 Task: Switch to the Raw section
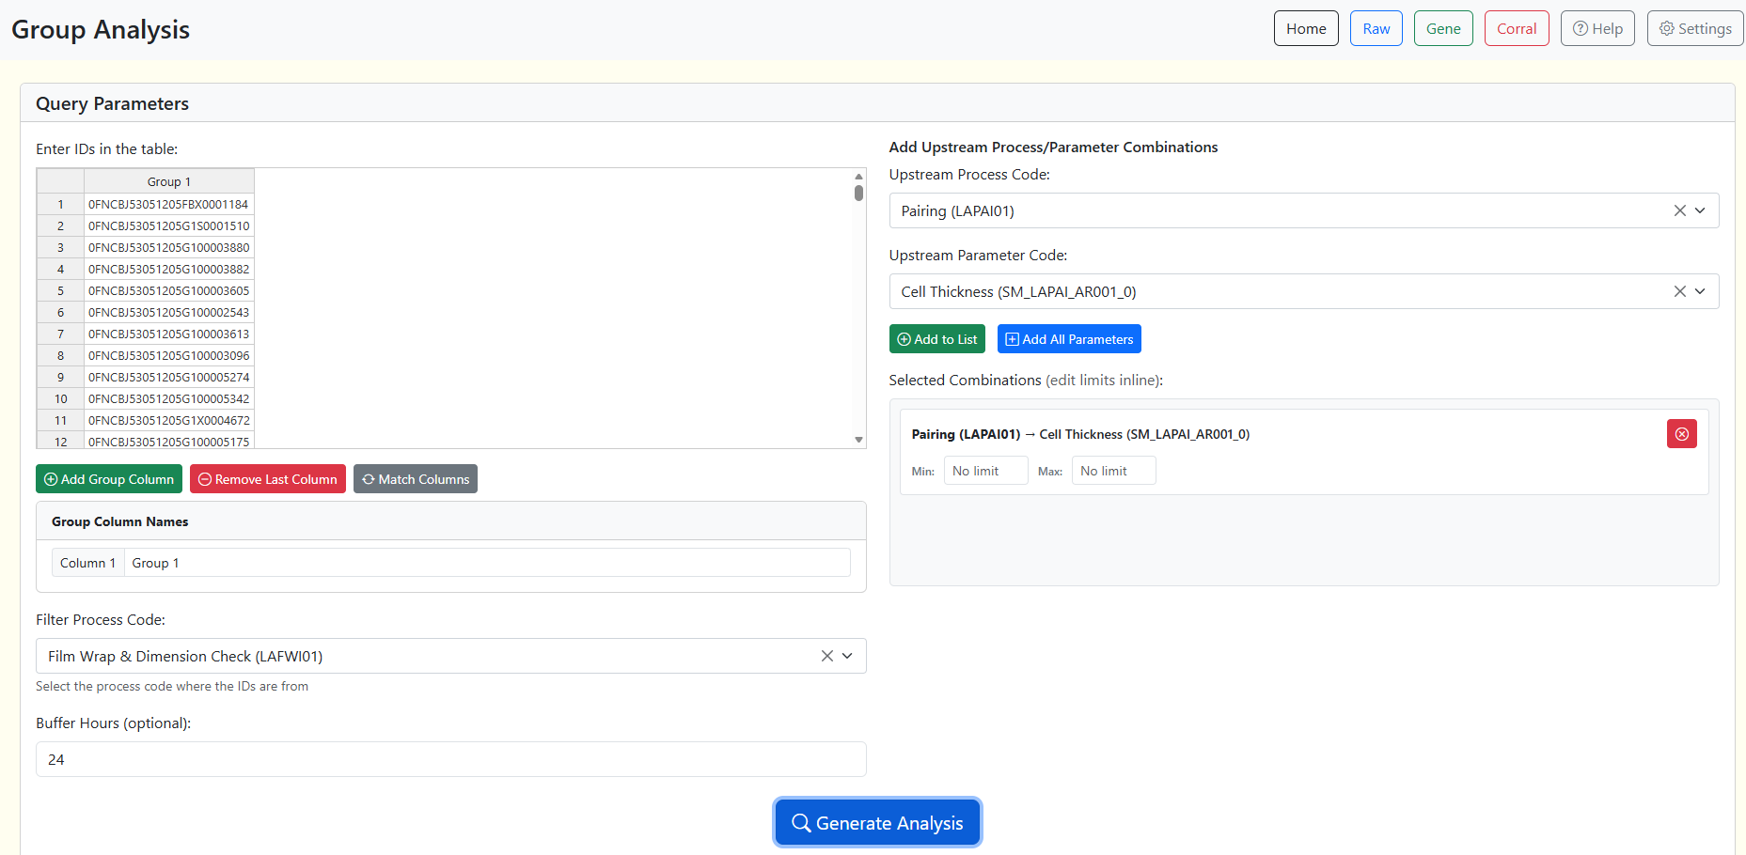(x=1376, y=28)
